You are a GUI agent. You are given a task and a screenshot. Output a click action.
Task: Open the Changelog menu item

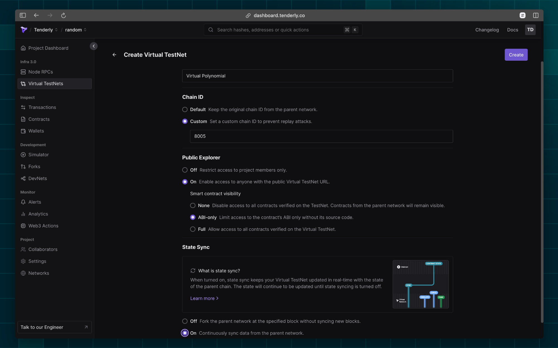point(487,30)
